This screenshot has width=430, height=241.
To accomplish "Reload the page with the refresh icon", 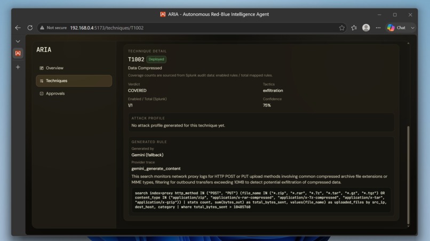I will click(x=30, y=28).
